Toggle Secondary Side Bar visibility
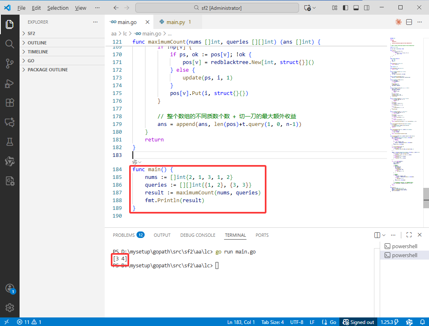Screen dimensions: 429x326 click(x=367, y=8)
